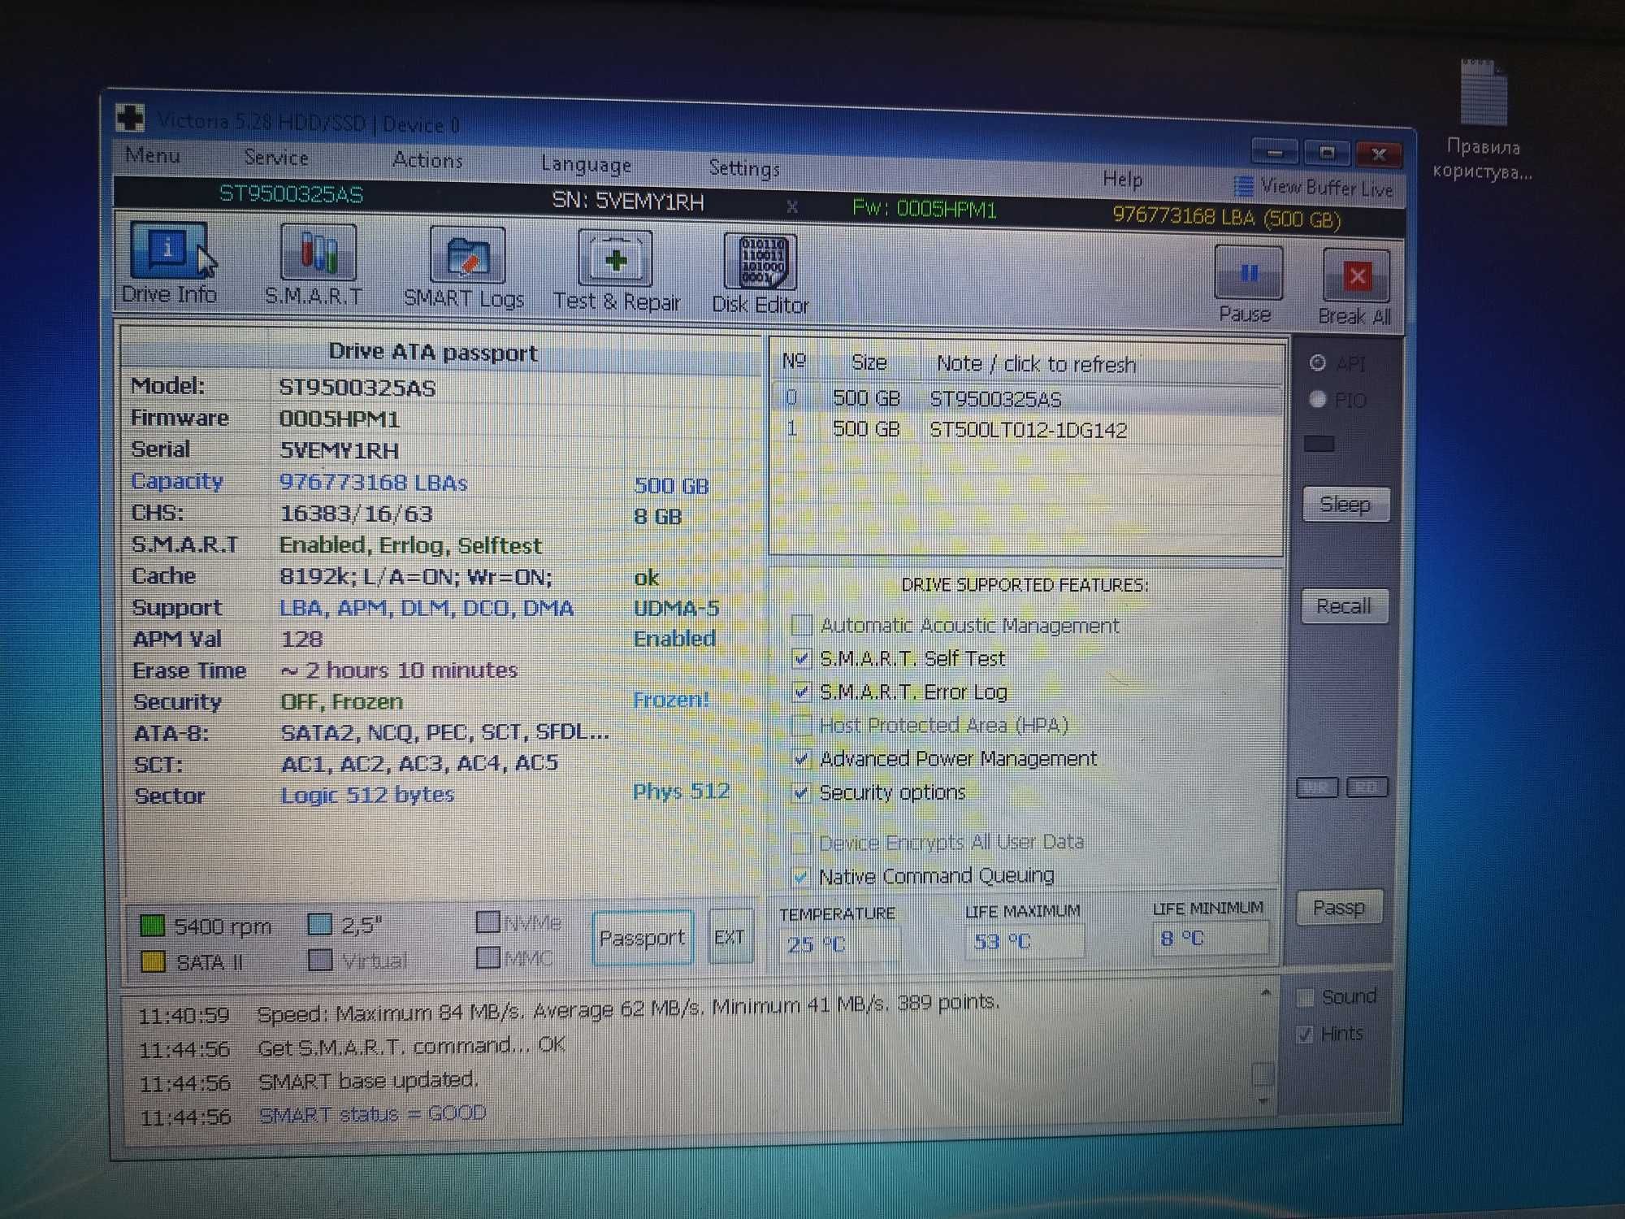
Task: Click the Recall button
Action: [1344, 606]
